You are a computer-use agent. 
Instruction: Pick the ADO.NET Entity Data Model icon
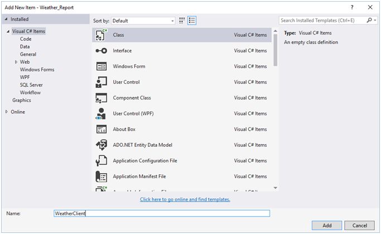[102, 145]
